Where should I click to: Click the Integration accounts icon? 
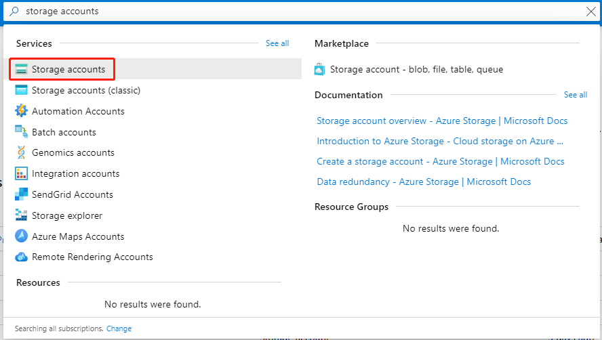[21, 173]
